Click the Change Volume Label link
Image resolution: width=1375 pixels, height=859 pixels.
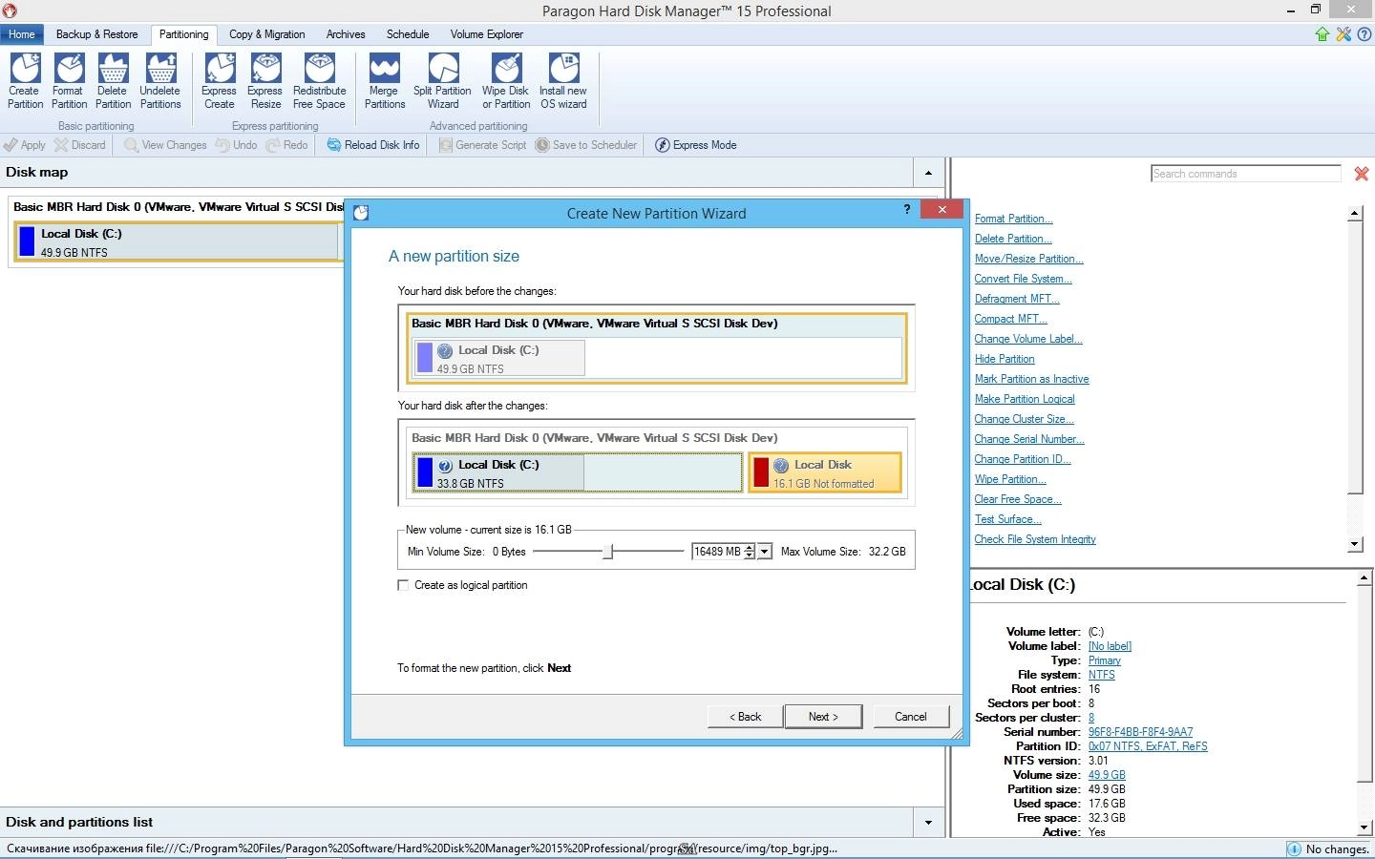tap(1028, 339)
